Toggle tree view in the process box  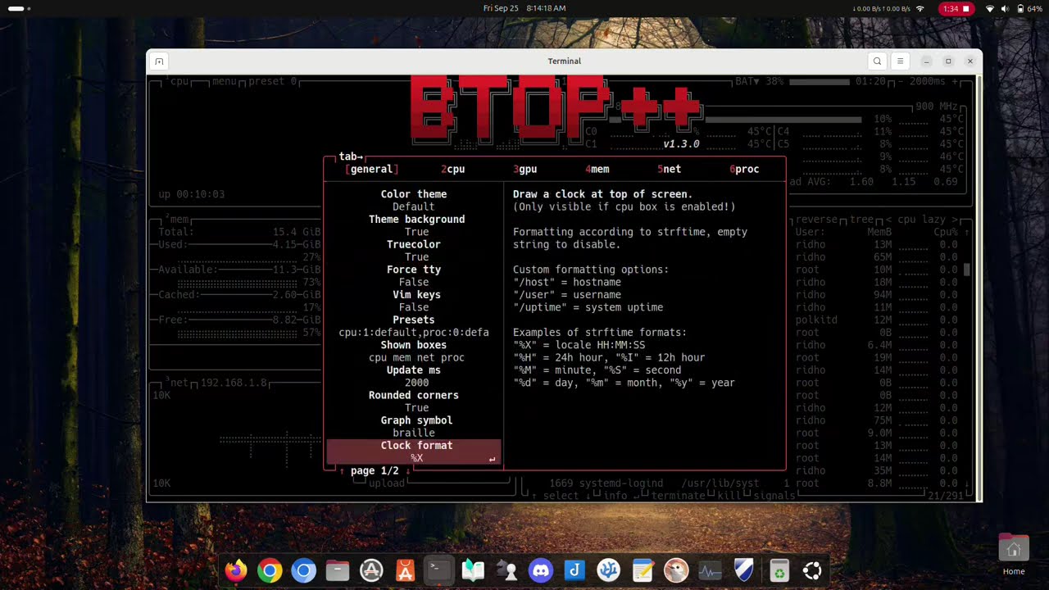point(861,220)
